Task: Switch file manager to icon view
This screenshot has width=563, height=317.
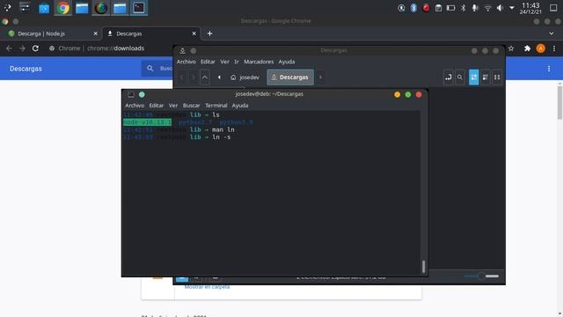Action: coord(474,77)
